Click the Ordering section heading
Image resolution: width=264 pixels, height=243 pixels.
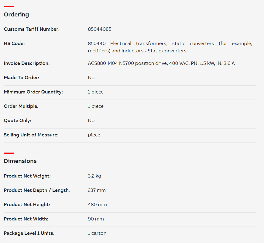click(x=16, y=15)
